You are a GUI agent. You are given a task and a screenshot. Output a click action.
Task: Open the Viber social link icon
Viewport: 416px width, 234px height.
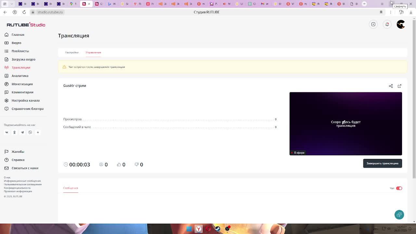point(30,132)
